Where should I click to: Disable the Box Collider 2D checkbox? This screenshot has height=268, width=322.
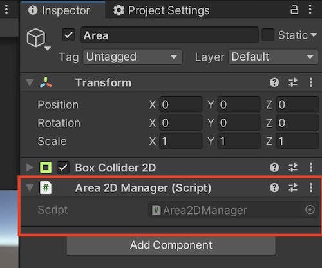point(63,167)
